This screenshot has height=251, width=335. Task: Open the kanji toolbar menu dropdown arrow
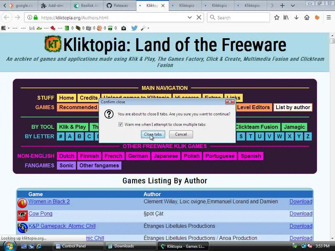[x=9, y=28]
